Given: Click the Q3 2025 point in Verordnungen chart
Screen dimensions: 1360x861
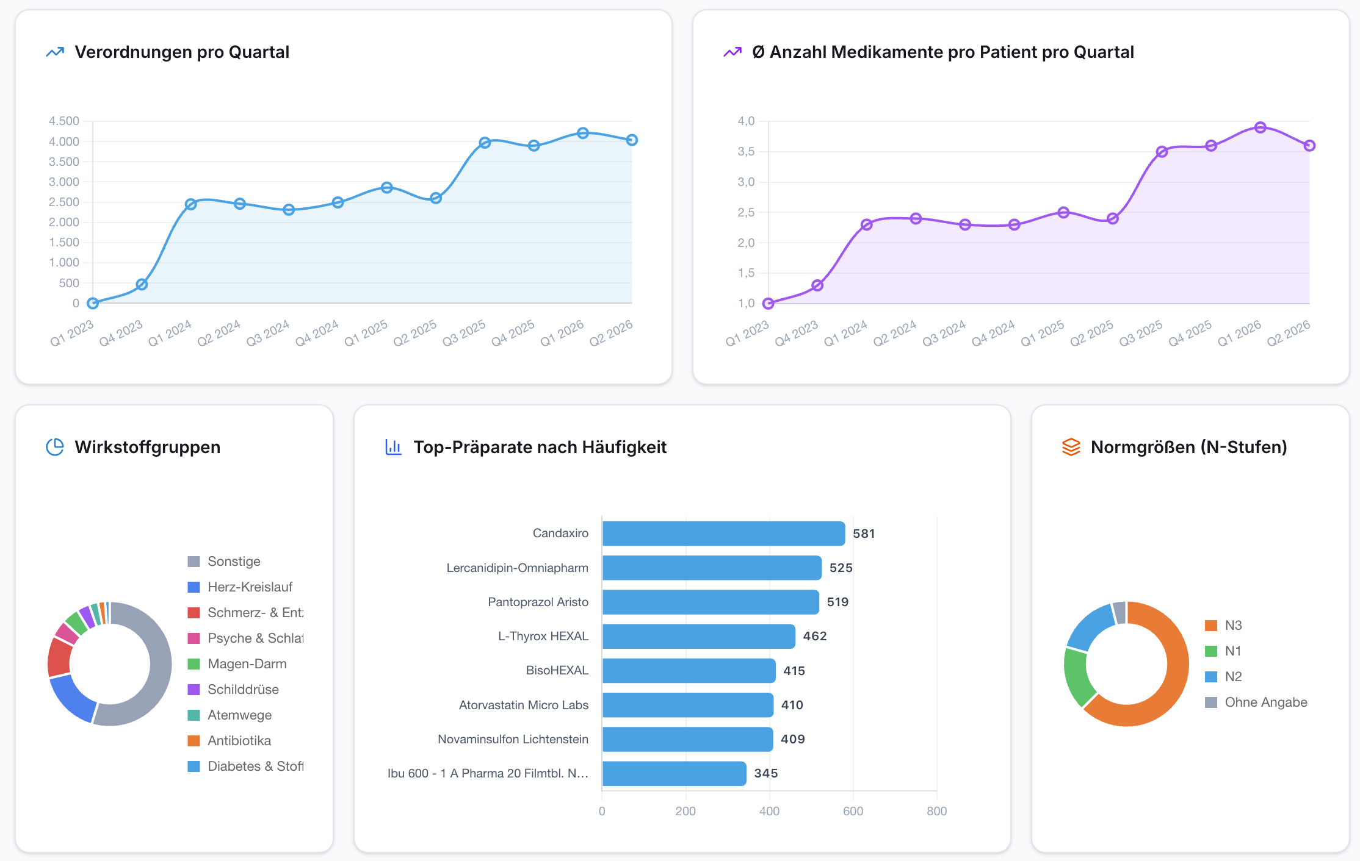Looking at the screenshot, I should [x=485, y=143].
